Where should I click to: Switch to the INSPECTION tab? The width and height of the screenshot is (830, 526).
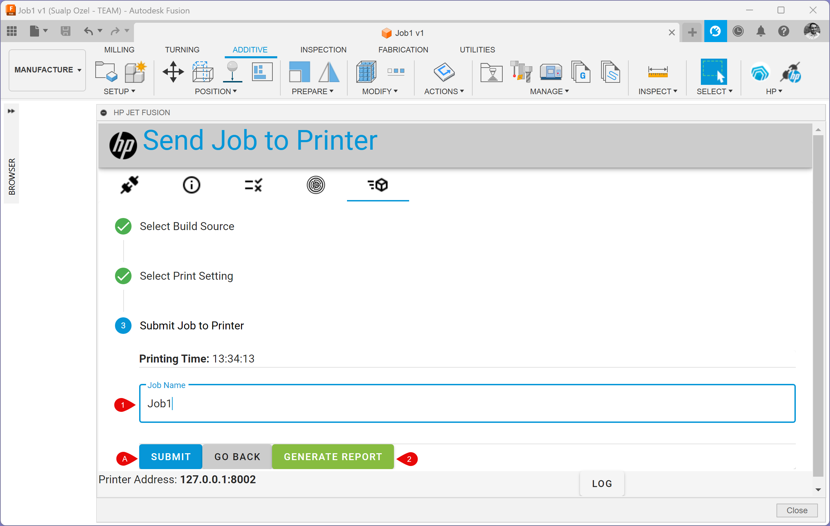pyautogui.click(x=323, y=50)
